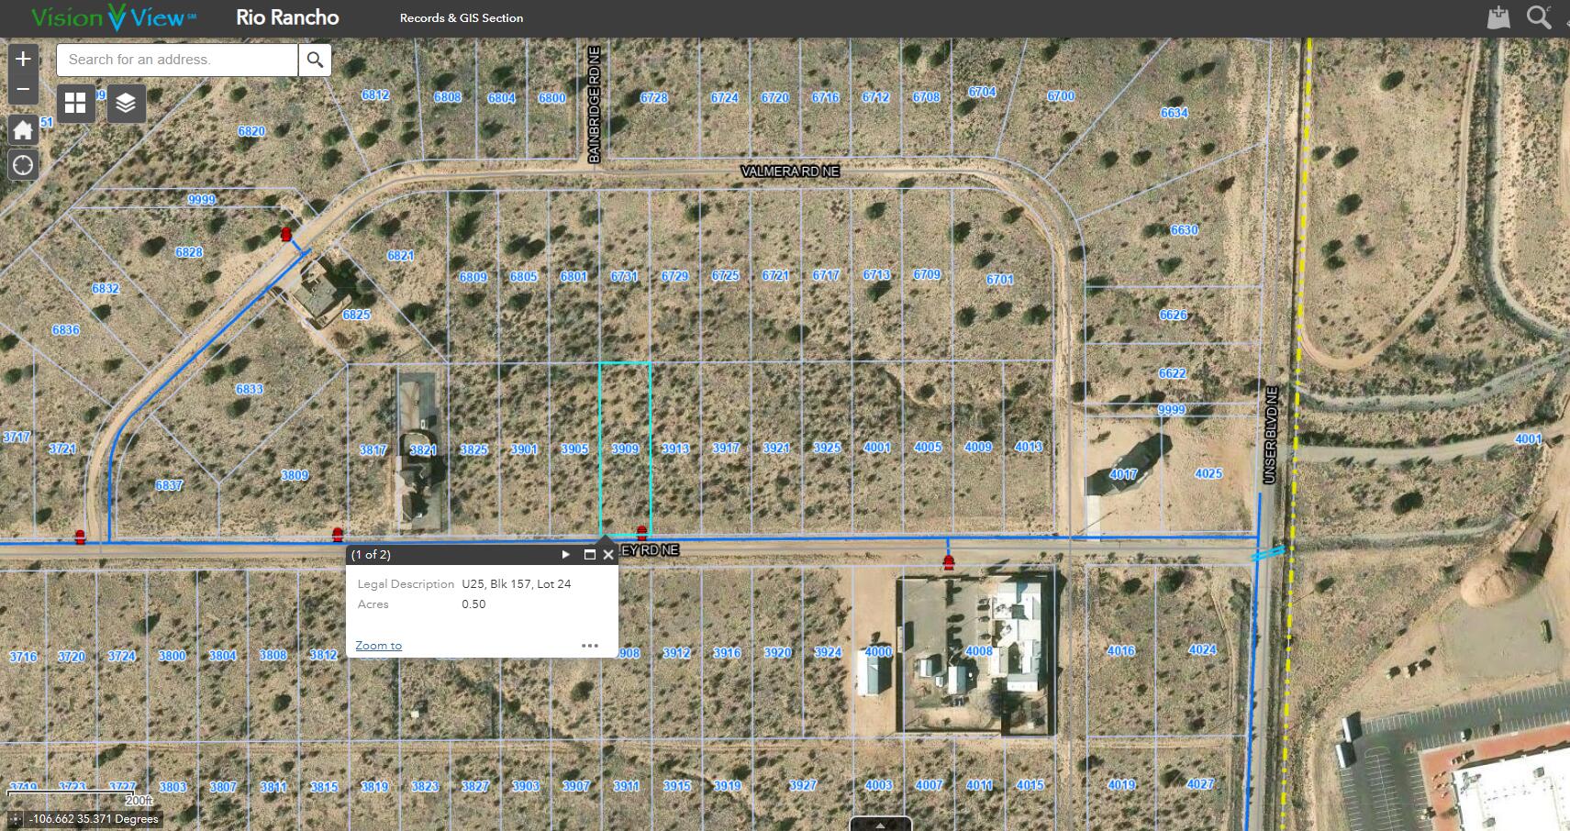Screen dimensions: 1570x831
Task: Click the coordinates readout -106.662 35.371
Action: tap(94, 819)
